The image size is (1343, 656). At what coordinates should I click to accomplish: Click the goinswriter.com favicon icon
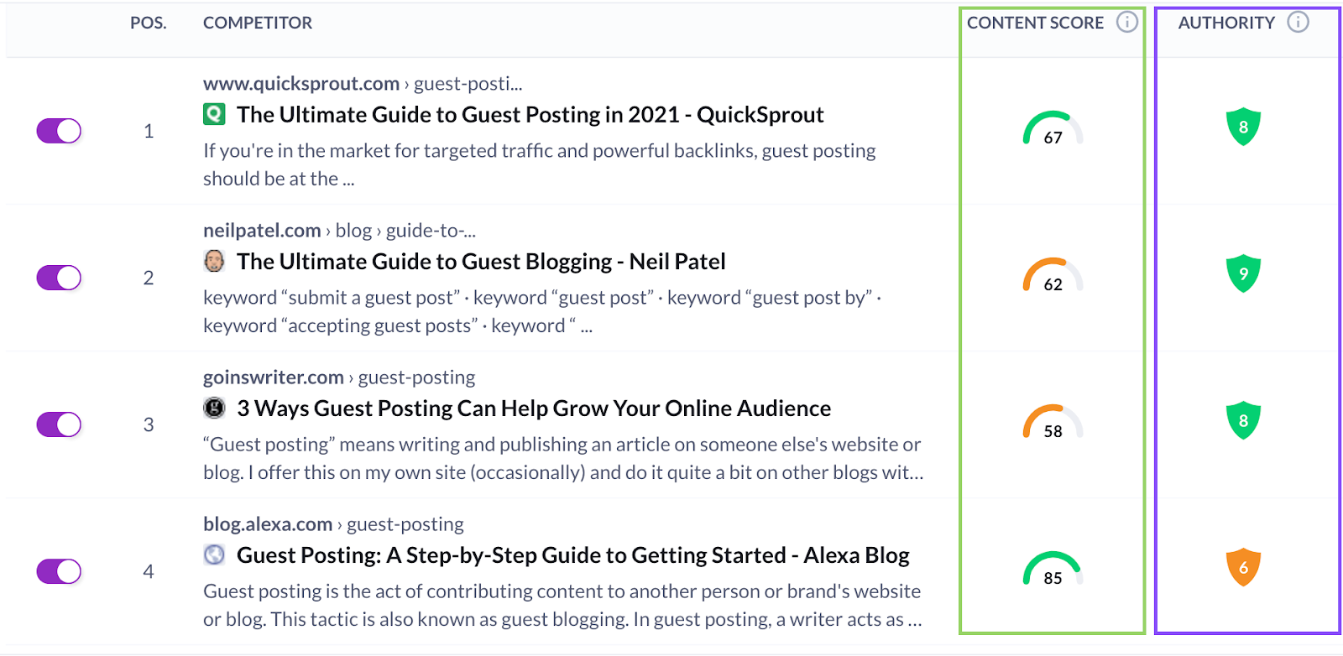point(214,408)
